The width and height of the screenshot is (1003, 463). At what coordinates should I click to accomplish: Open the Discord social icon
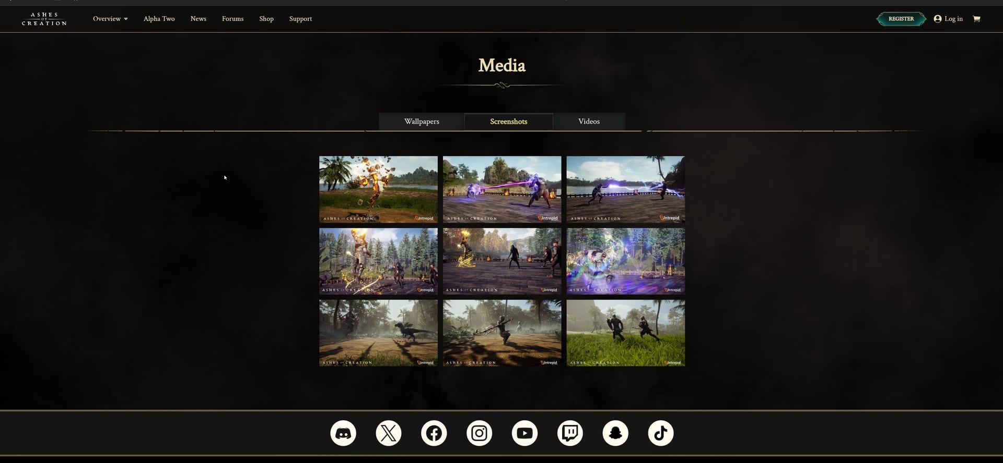(x=343, y=433)
